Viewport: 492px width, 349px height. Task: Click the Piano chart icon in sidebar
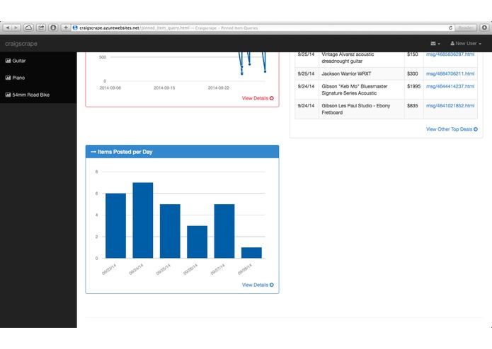click(x=8, y=78)
